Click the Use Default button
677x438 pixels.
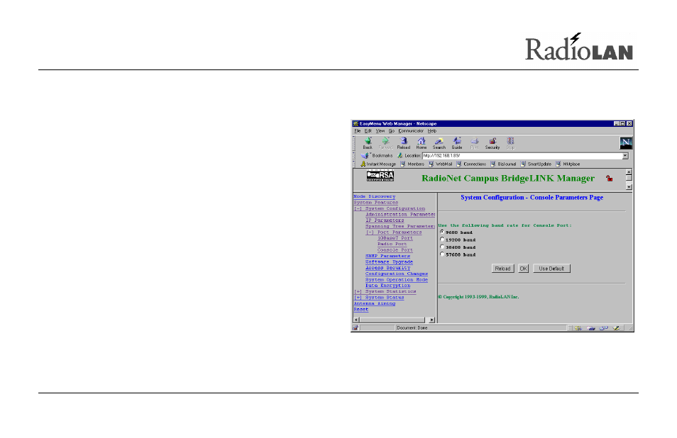coord(551,269)
